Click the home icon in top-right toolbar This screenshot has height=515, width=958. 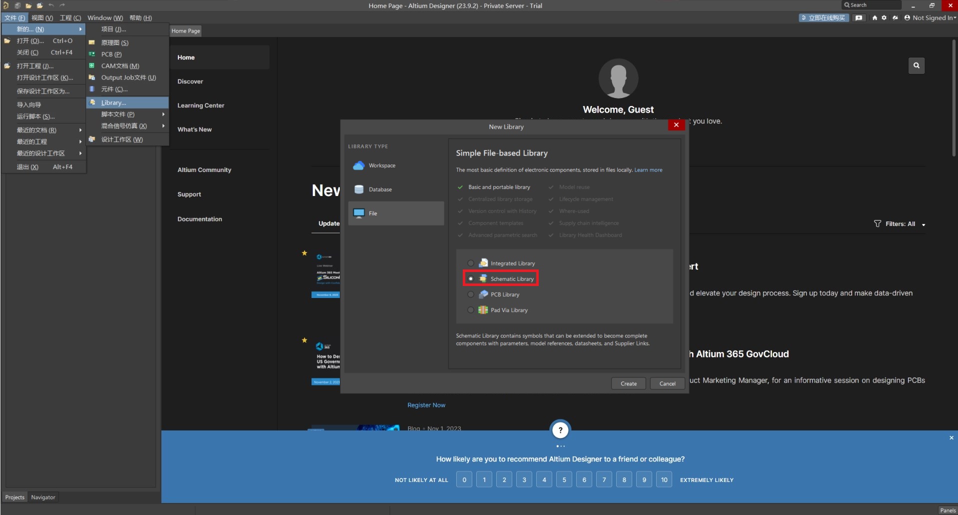pyautogui.click(x=875, y=18)
